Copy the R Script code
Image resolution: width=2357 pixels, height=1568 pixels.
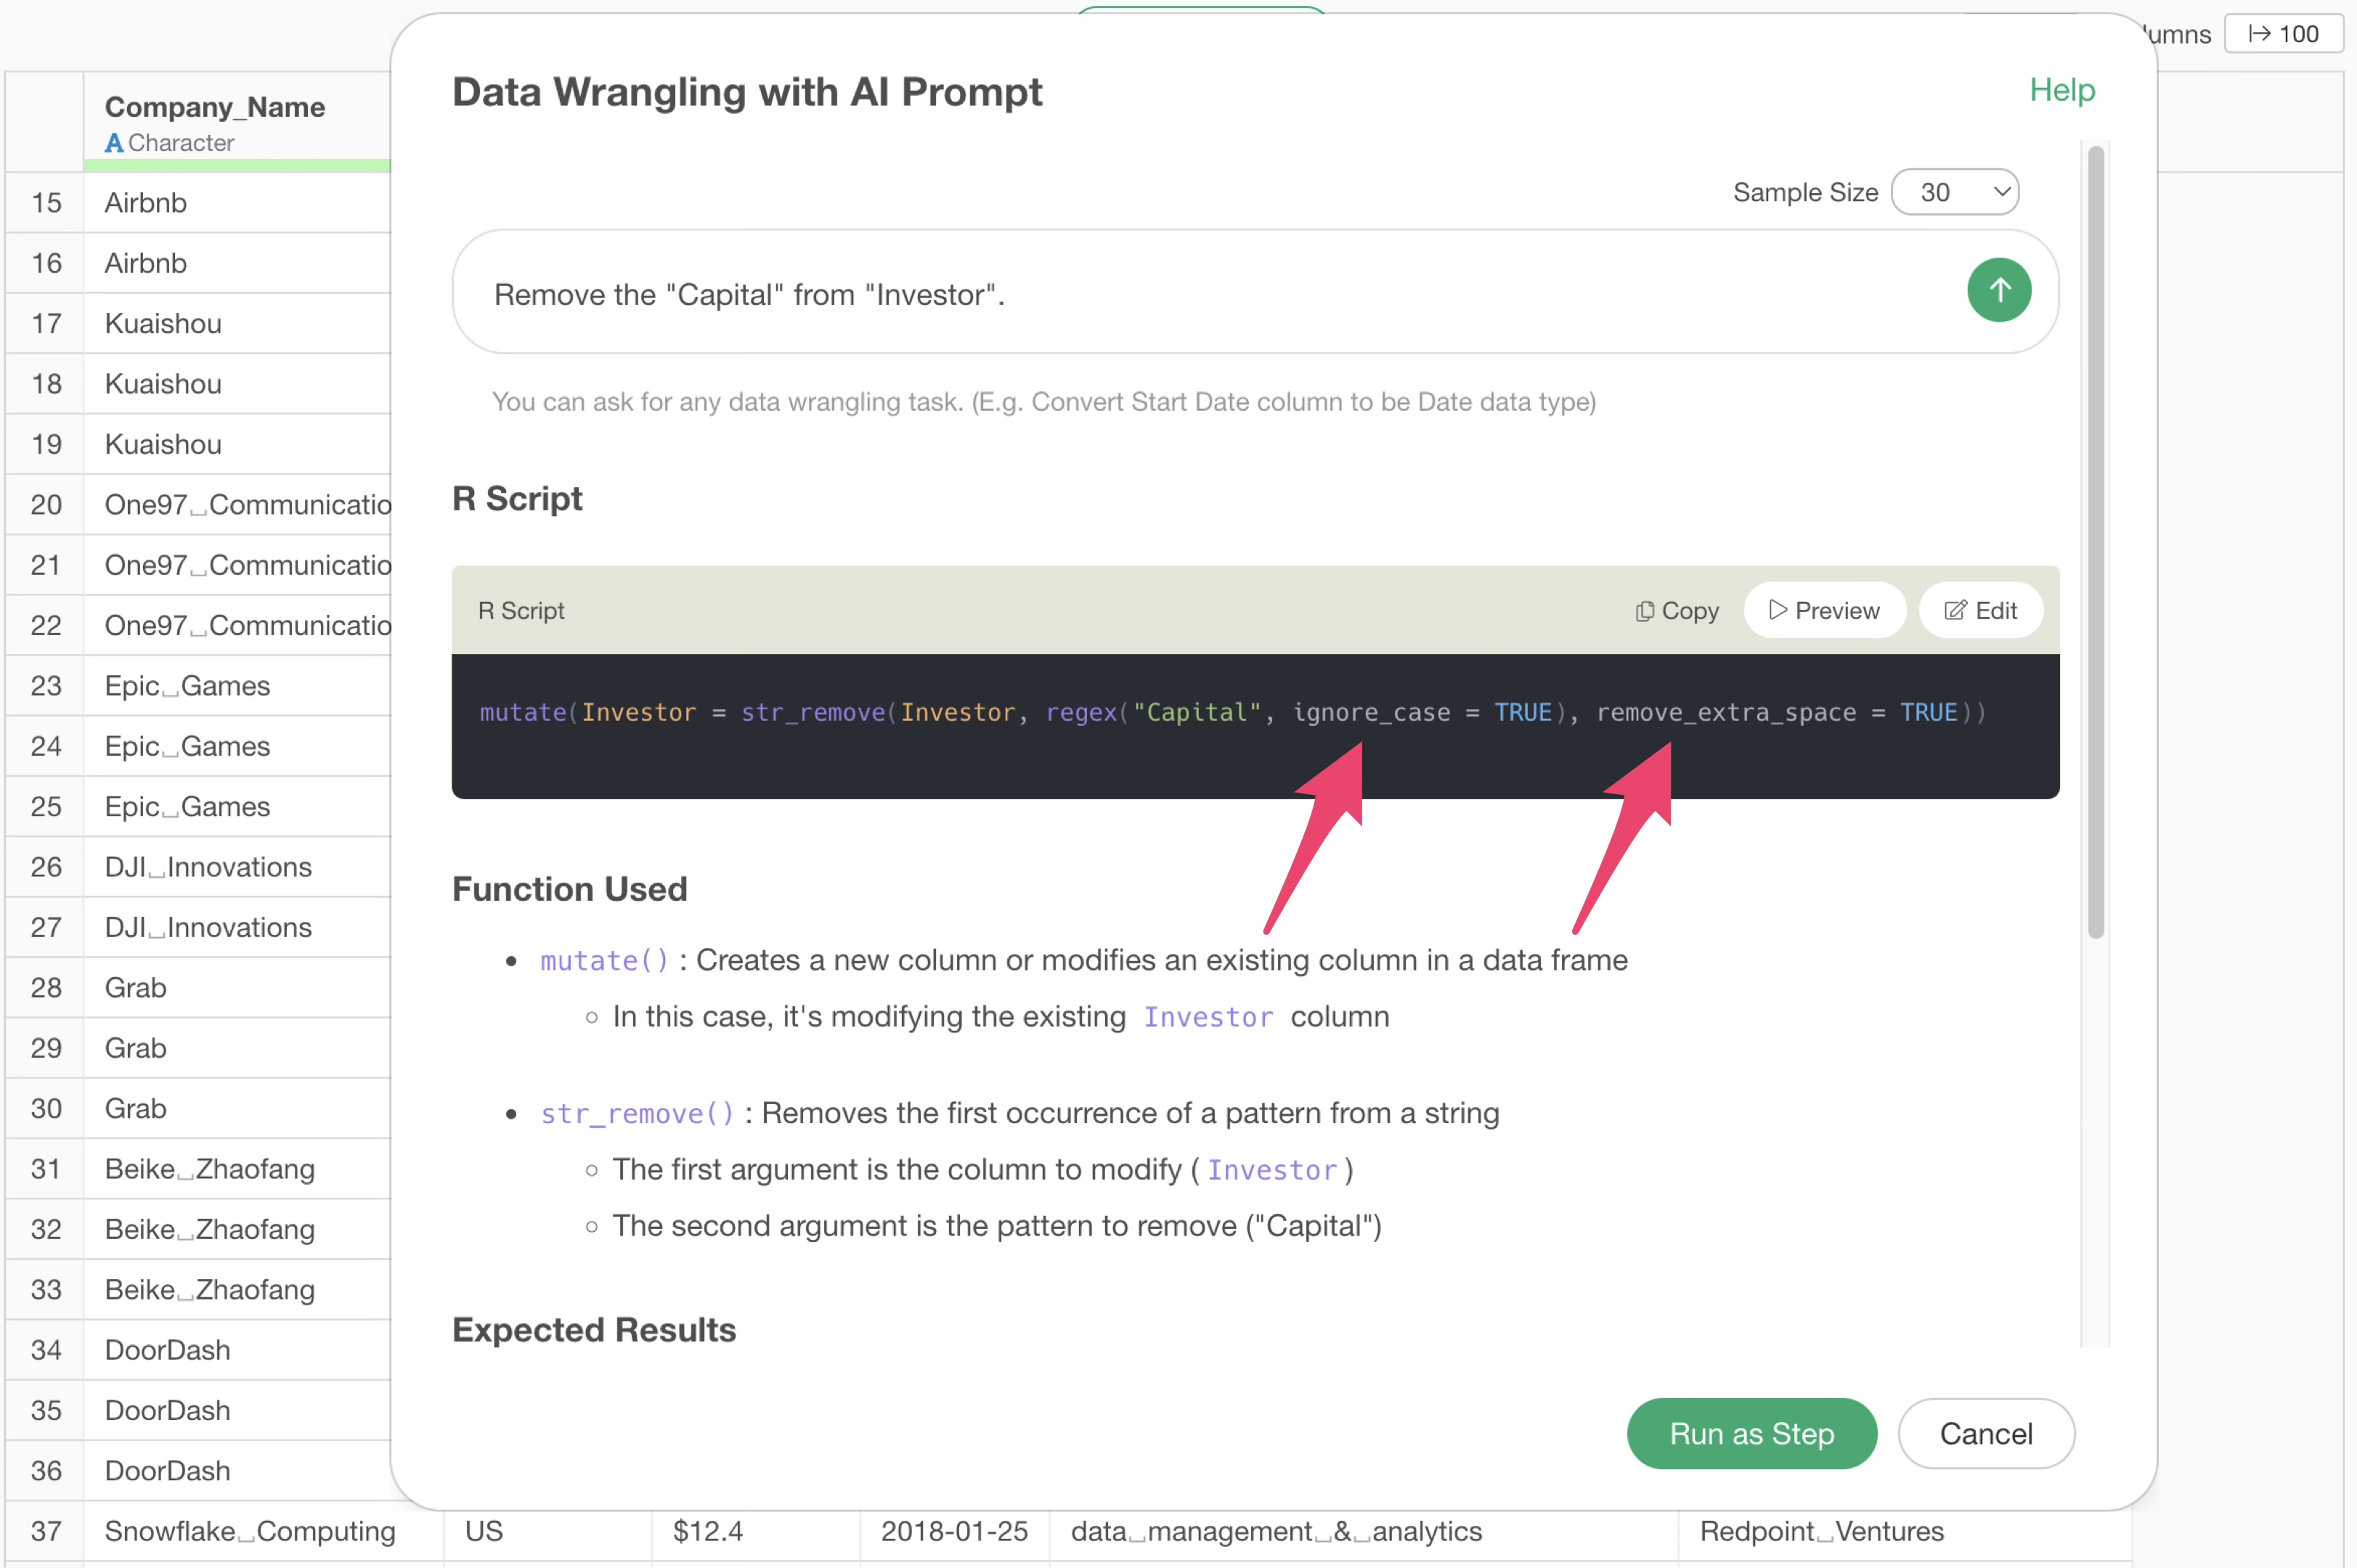coord(1677,611)
